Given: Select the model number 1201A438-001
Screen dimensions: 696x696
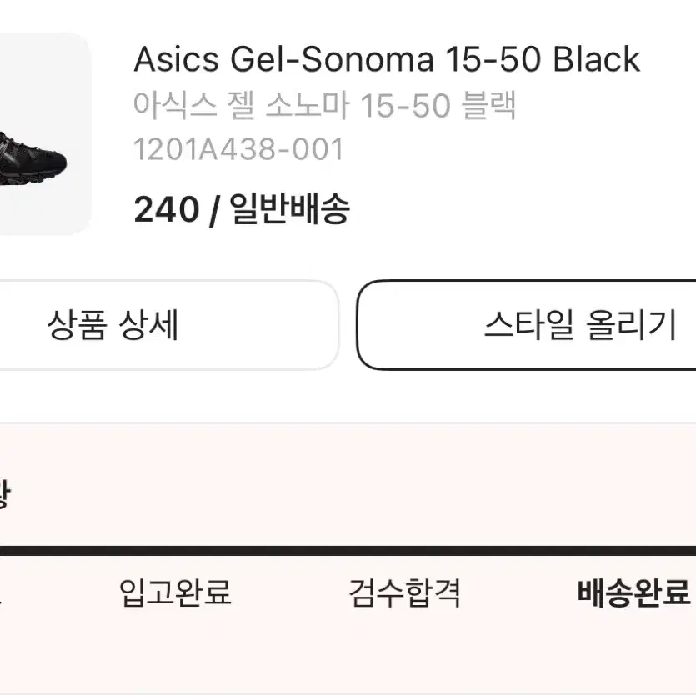Looking at the screenshot, I should [238, 149].
